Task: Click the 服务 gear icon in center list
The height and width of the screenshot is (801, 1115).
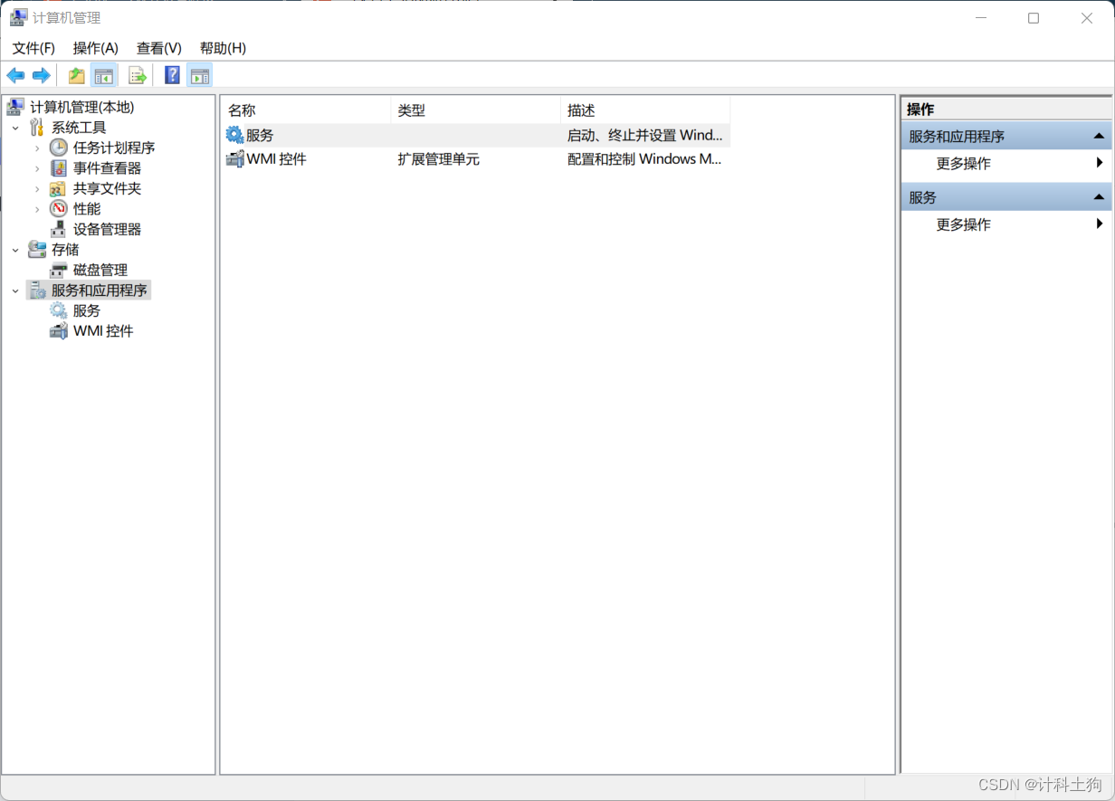Action: coord(234,135)
